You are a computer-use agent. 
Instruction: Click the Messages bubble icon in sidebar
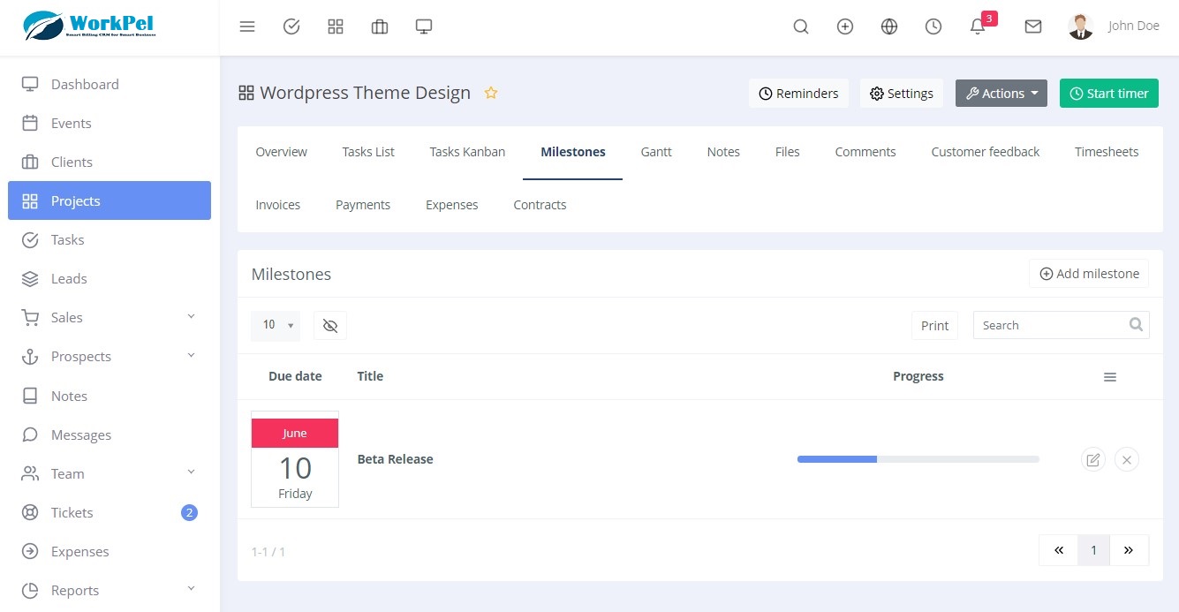pos(30,434)
